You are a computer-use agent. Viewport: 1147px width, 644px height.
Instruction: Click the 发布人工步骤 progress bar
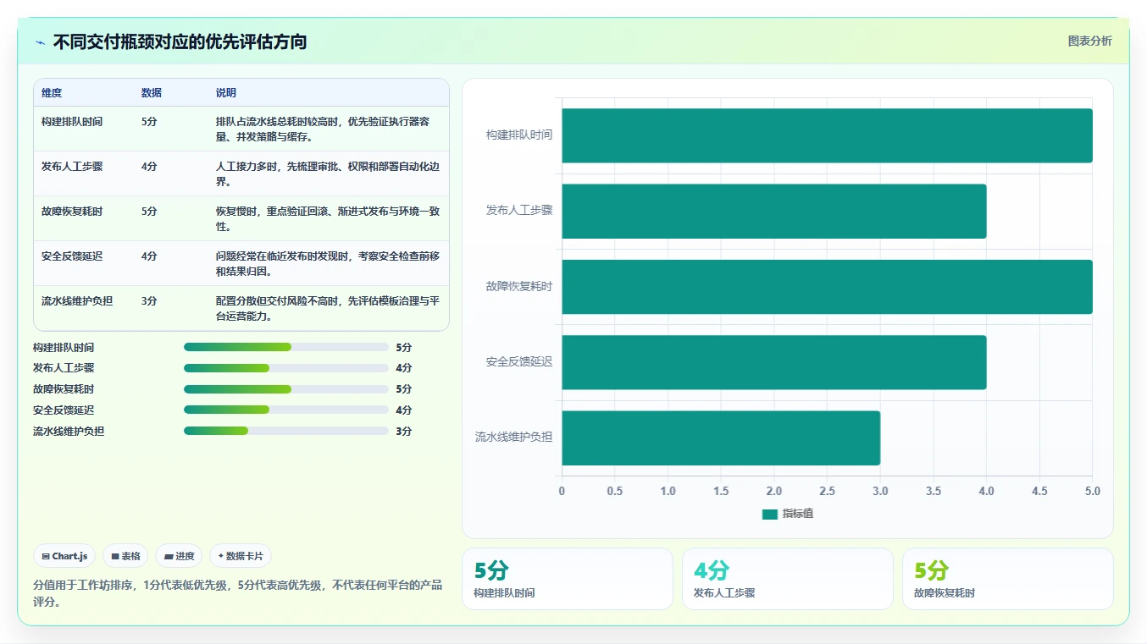(286, 368)
